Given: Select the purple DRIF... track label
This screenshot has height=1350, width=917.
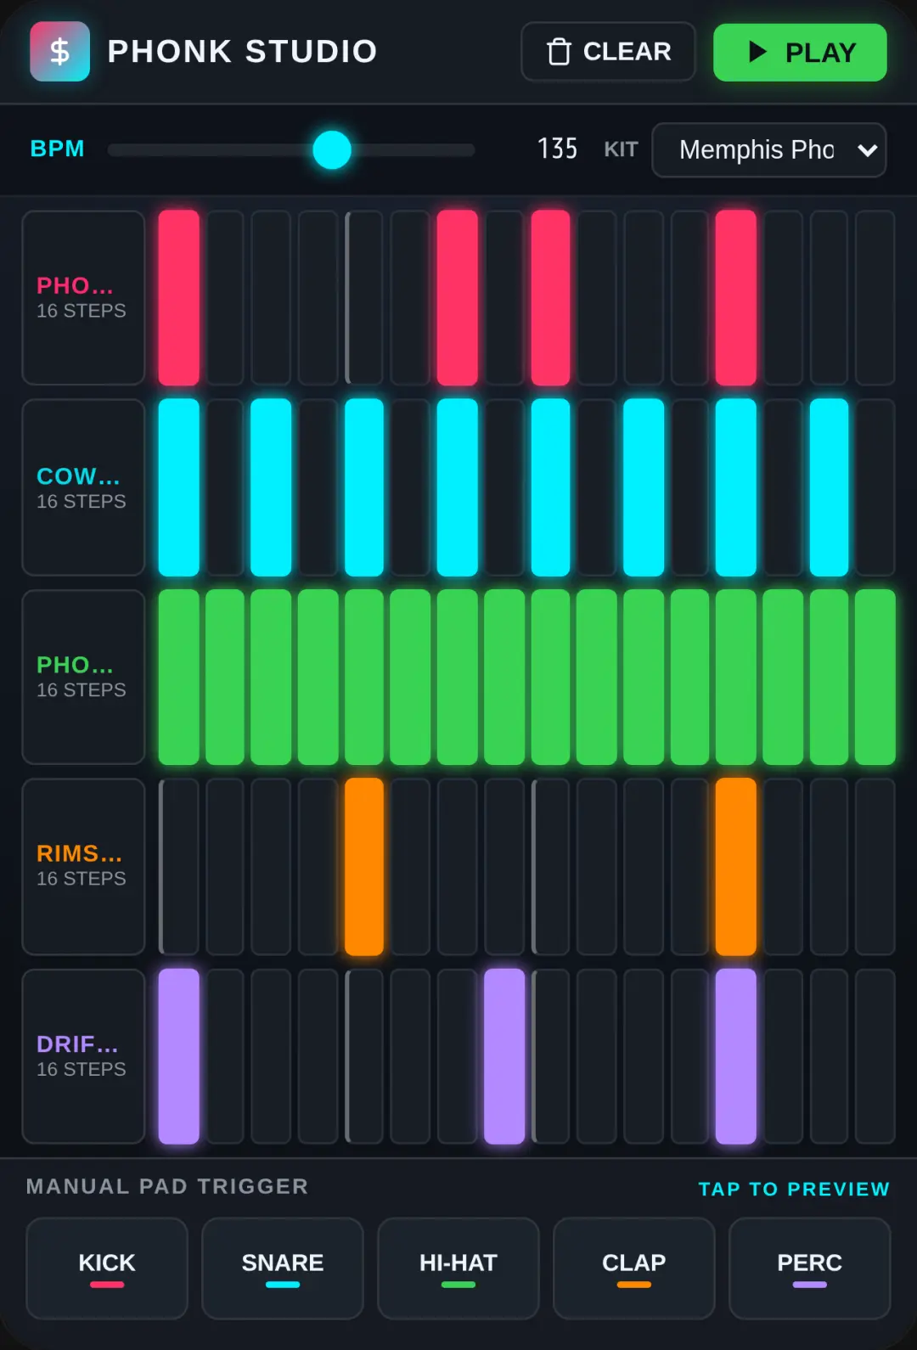Looking at the screenshot, I should point(83,1056).
